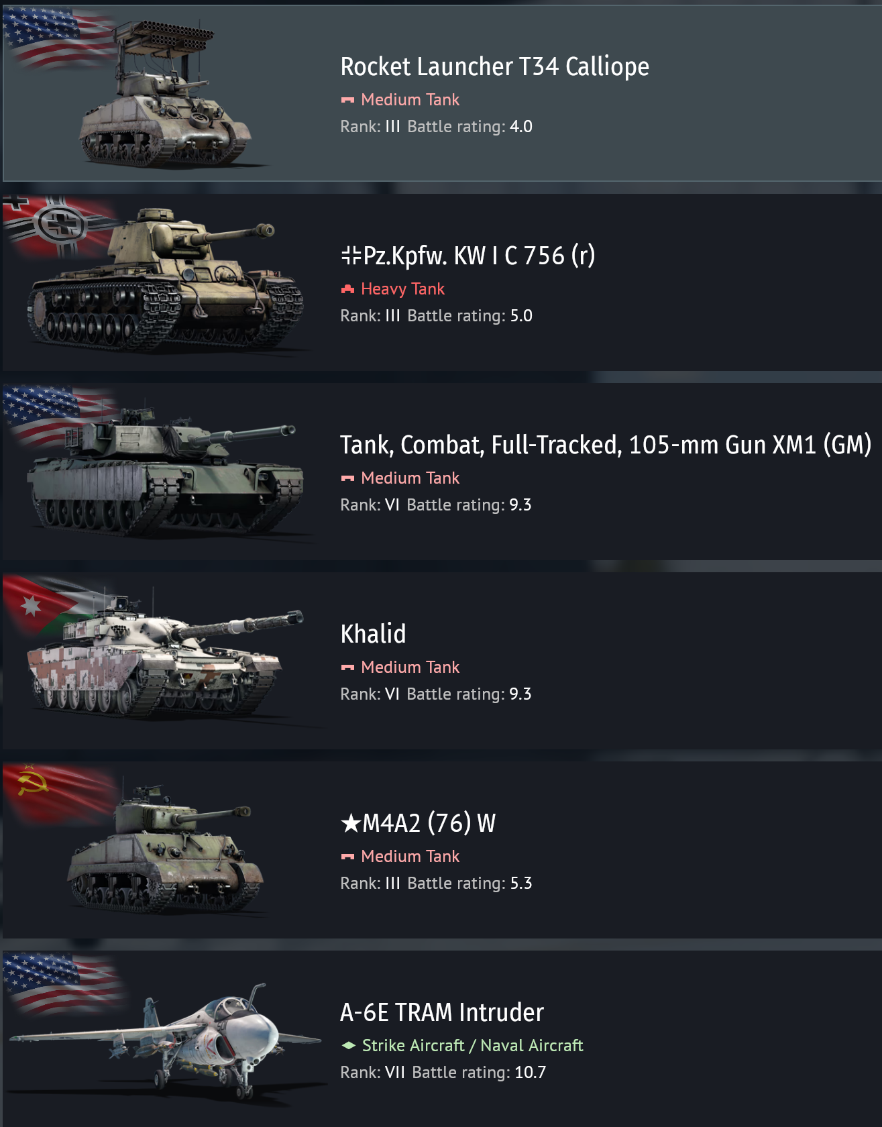Select the Khalid vehicle name

[373, 634]
